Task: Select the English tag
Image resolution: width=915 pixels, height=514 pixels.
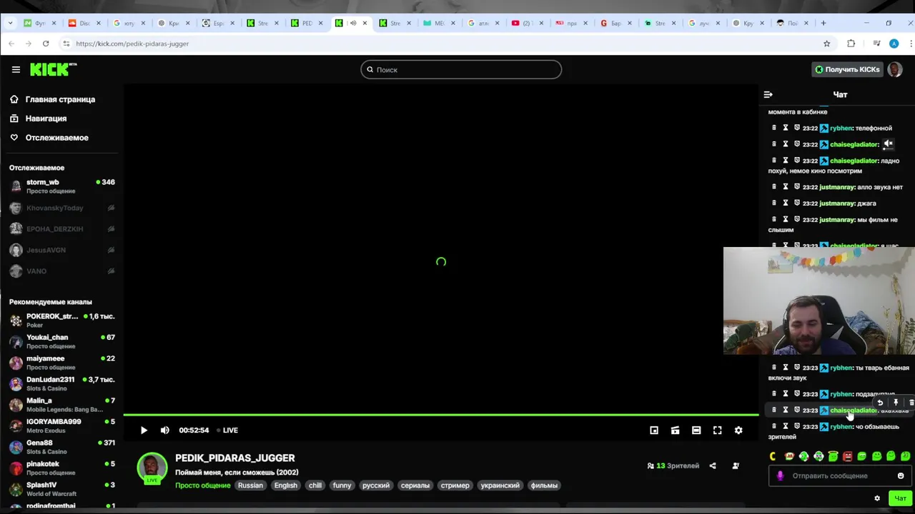Action: pyautogui.click(x=285, y=485)
